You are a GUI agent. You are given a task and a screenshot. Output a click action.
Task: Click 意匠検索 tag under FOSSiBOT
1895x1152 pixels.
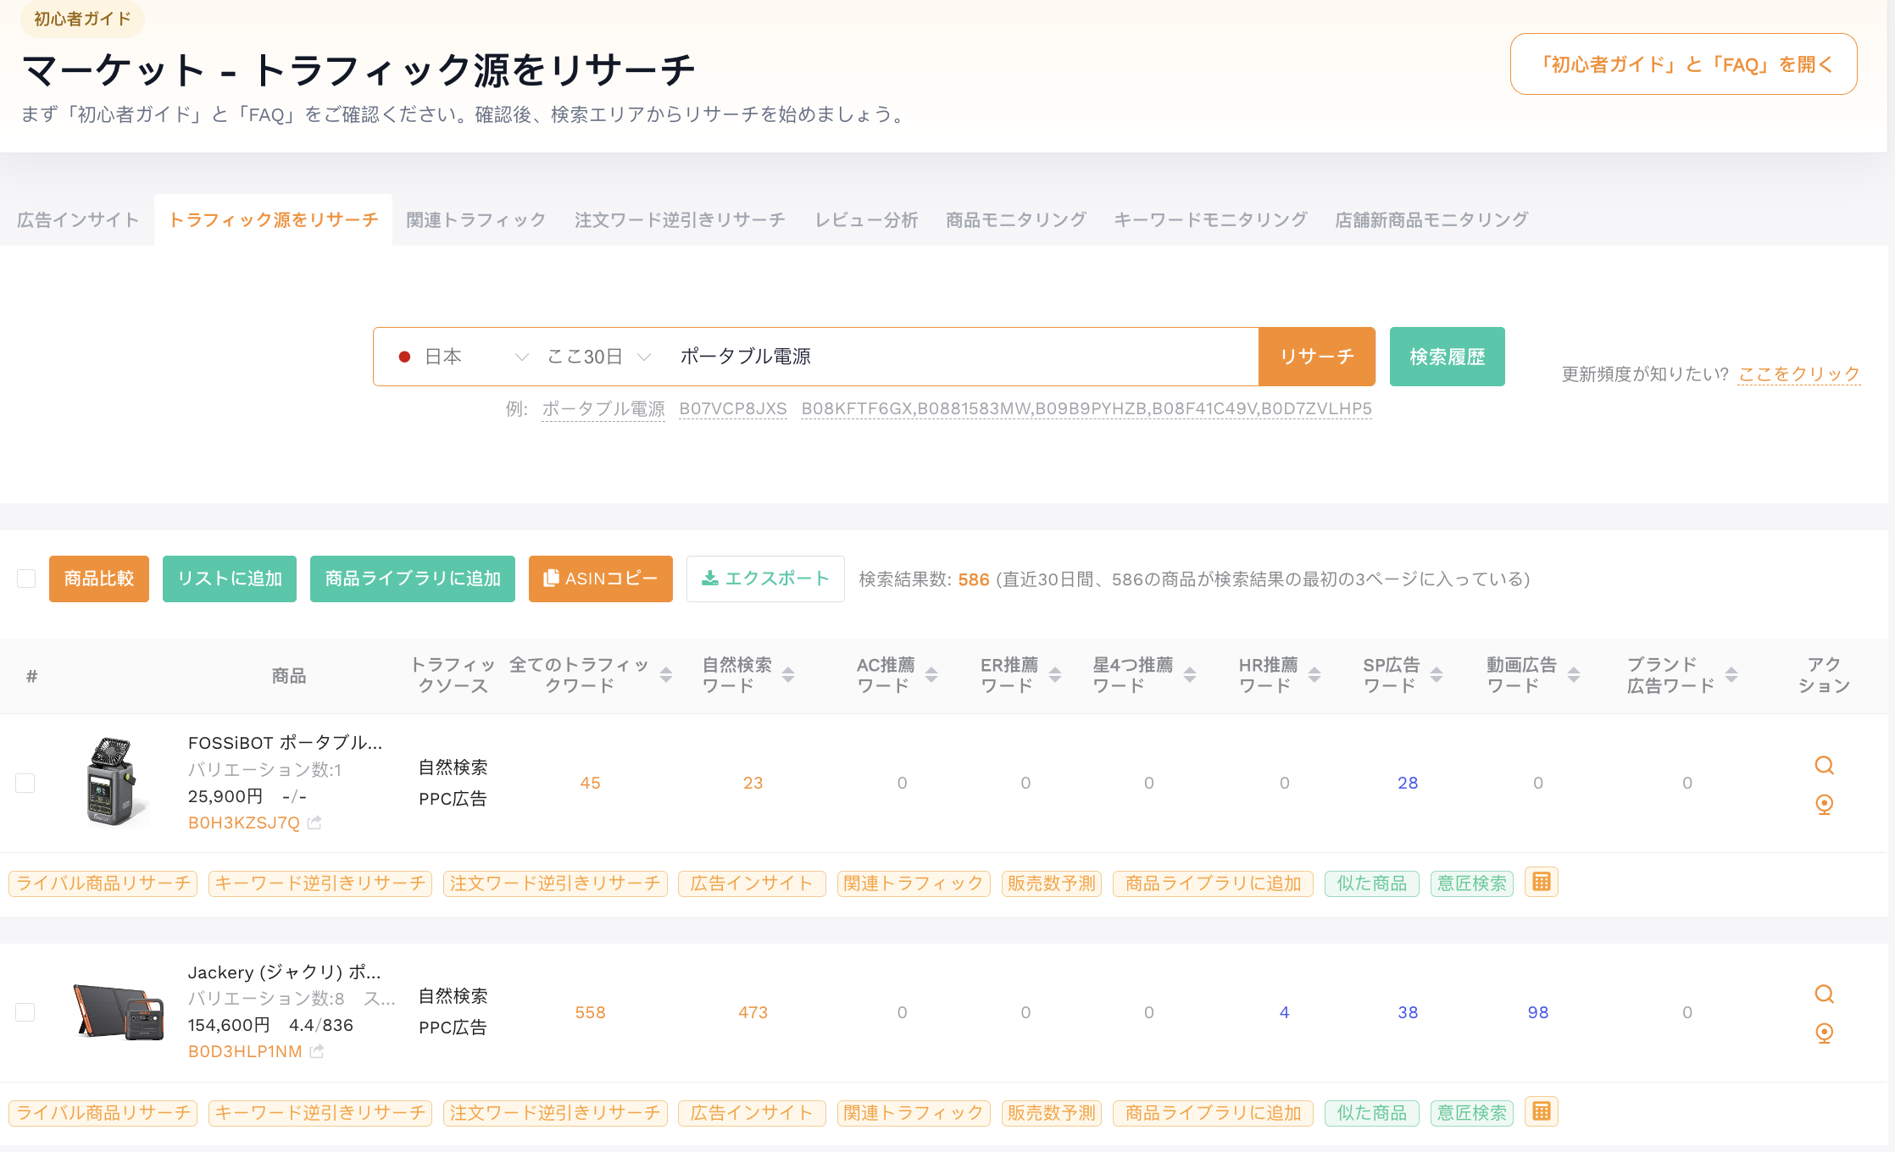(1472, 883)
